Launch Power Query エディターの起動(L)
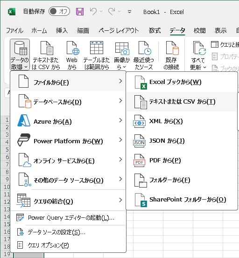 pos(68,218)
